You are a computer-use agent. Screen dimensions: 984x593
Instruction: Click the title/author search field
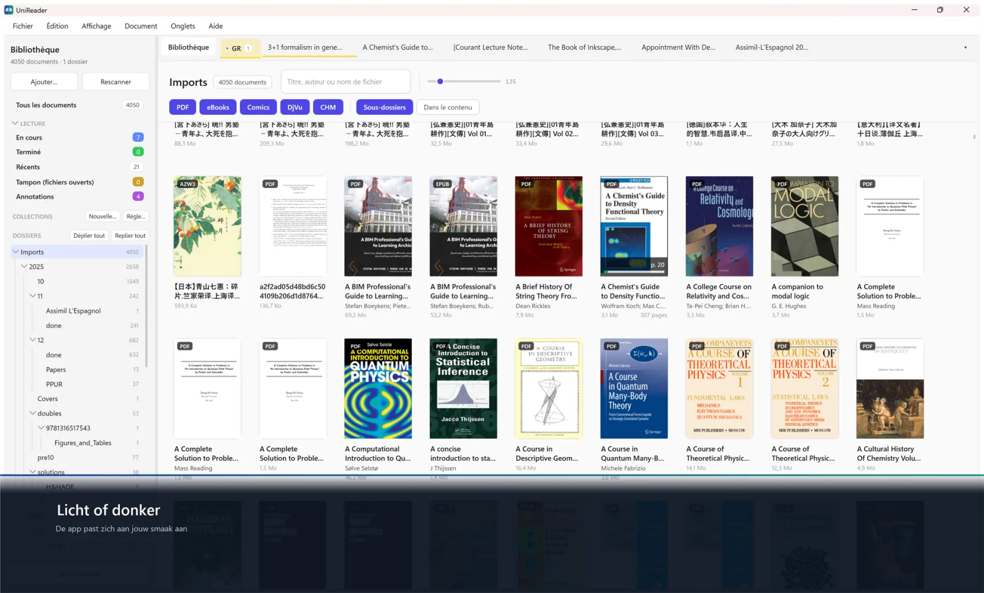346,82
